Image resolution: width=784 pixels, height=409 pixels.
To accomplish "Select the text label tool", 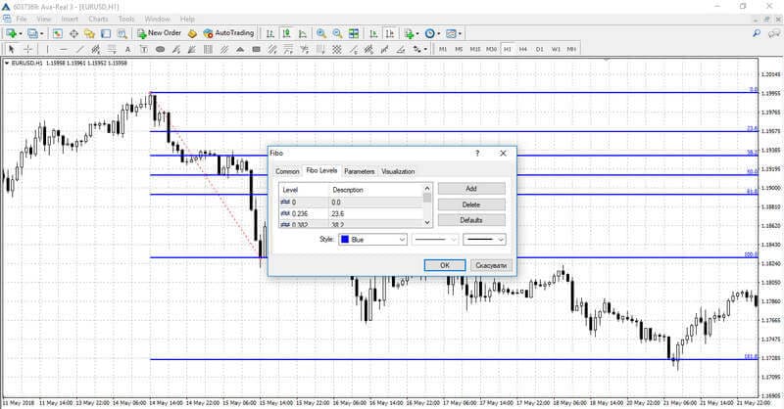I will click(x=143, y=49).
